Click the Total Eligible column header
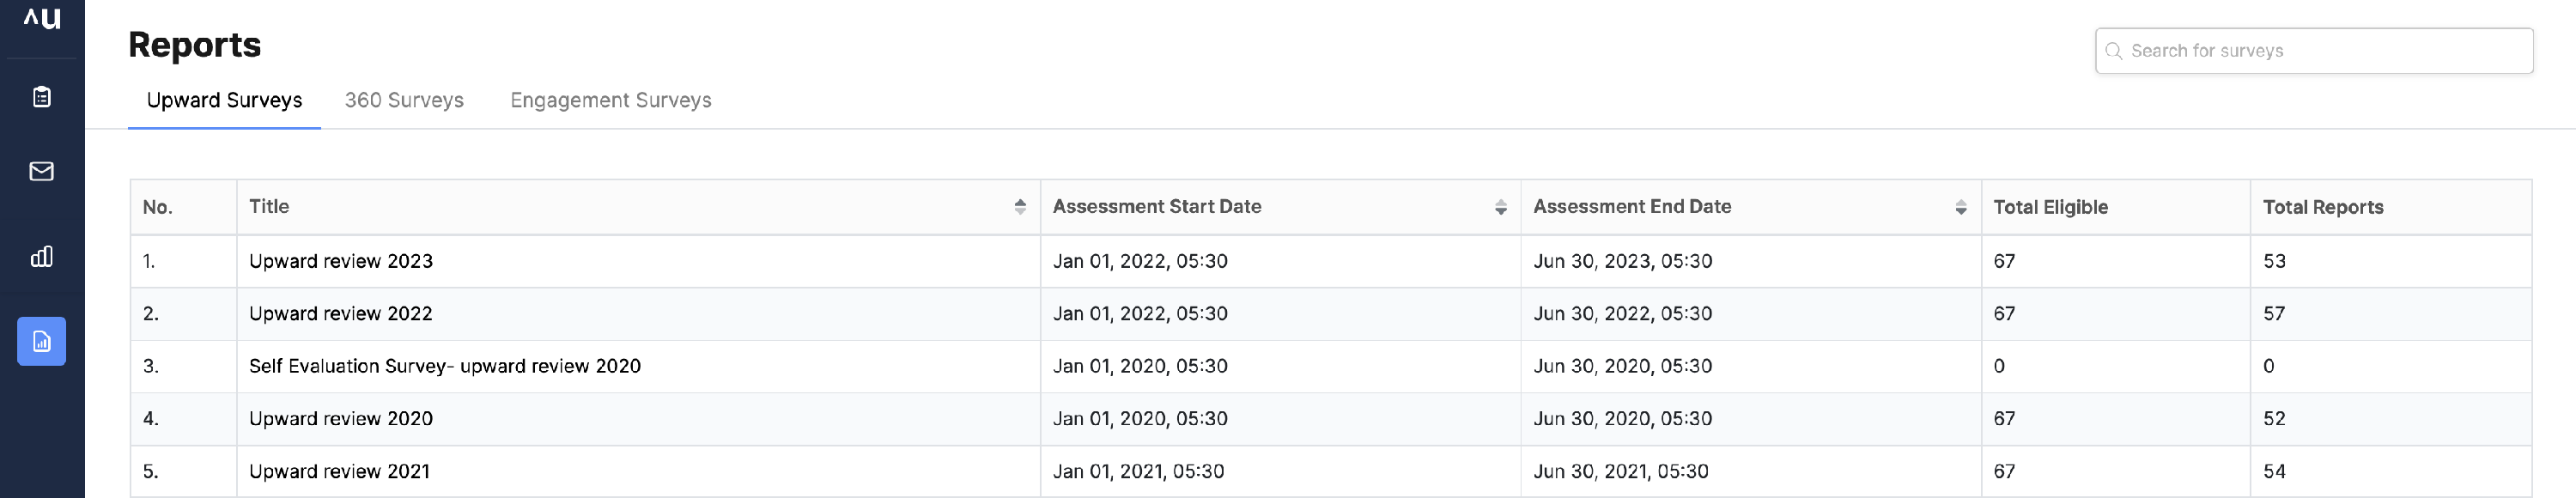2576x498 pixels. pyautogui.click(x=2050, y=207)
